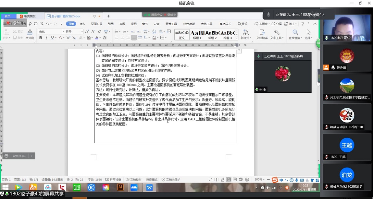Open font color swatch (A with blue bar)
Image resolution: width=373 pixels, height=199 pixels.
point(97,38)
